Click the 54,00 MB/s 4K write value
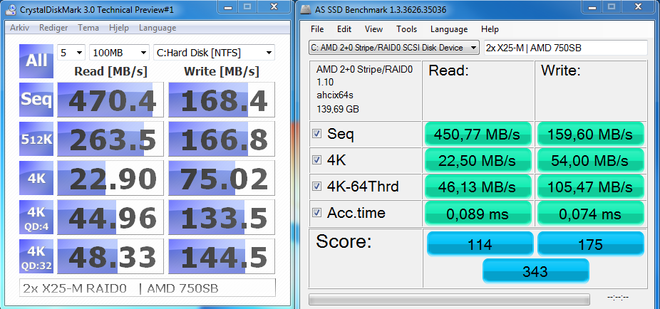Viewport: 660px width, 309px height. 591,161
